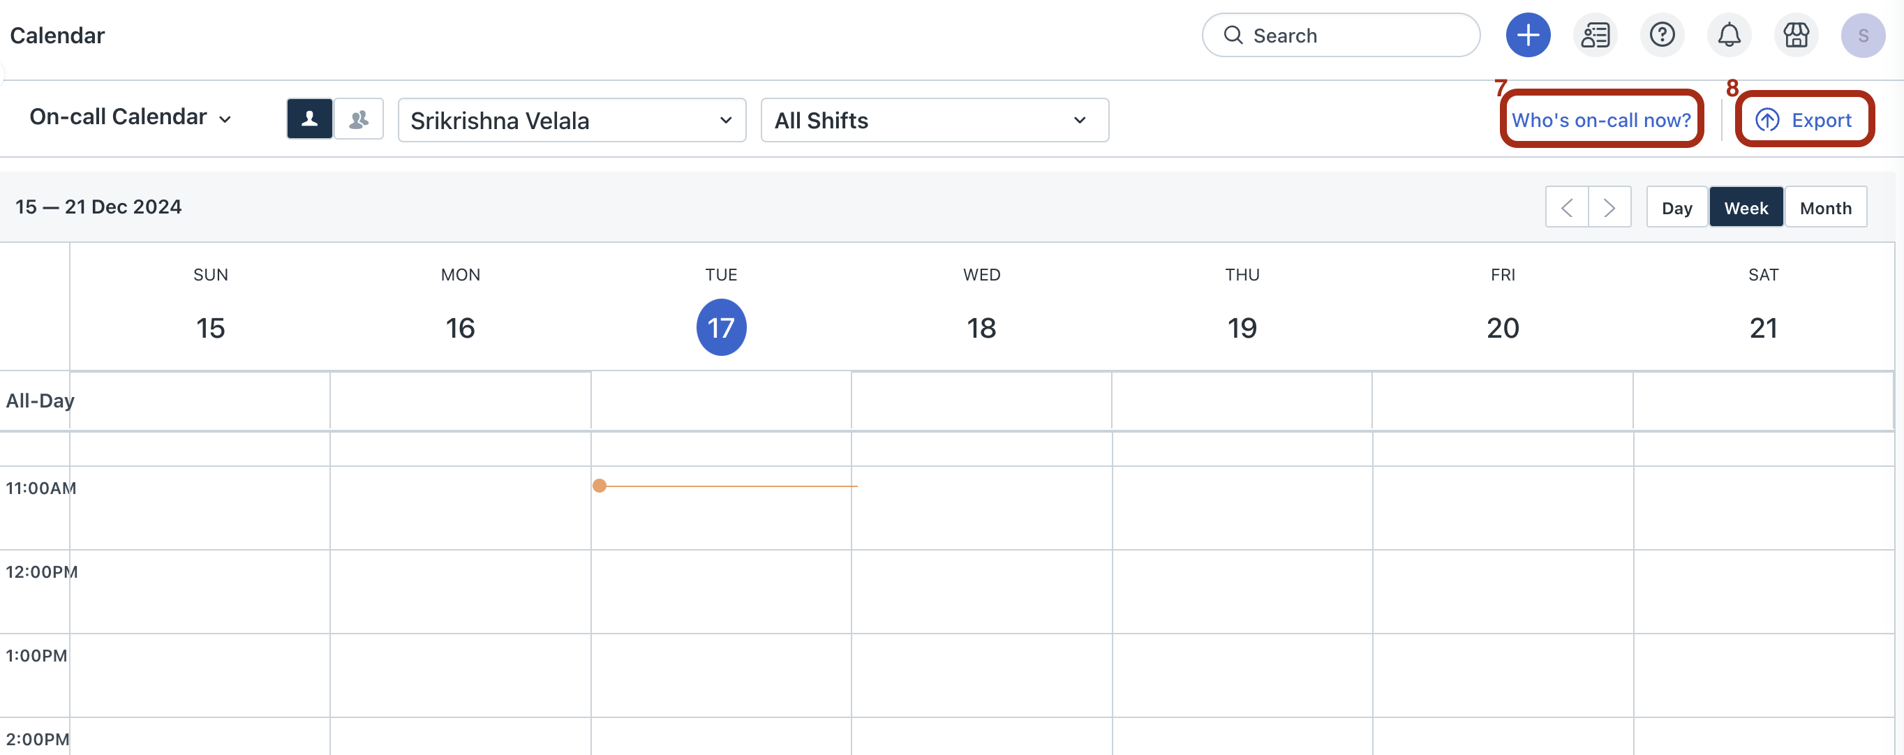Click the Export button
The height and width of the screenshot is (755, 1904).
(x=1803, y=120)
